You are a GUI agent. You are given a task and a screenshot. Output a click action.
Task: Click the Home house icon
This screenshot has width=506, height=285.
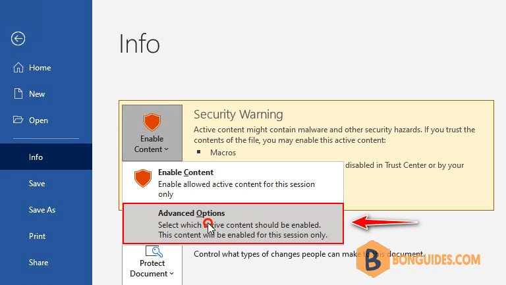pyautogui.click(x=18, y=67)
